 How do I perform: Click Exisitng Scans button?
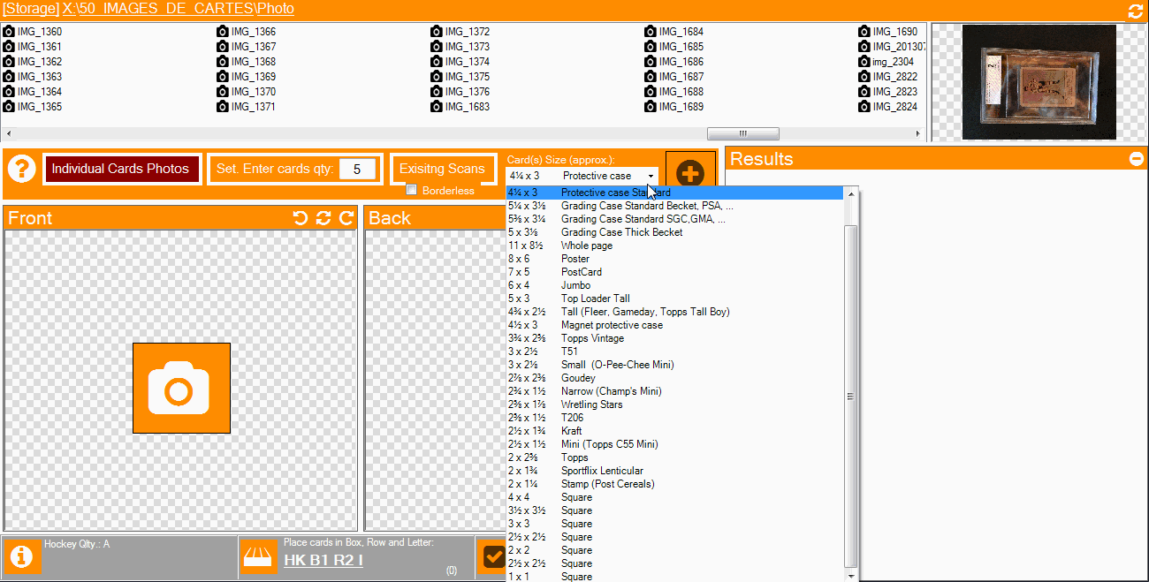pyautogui.click(x=442, y=169)
